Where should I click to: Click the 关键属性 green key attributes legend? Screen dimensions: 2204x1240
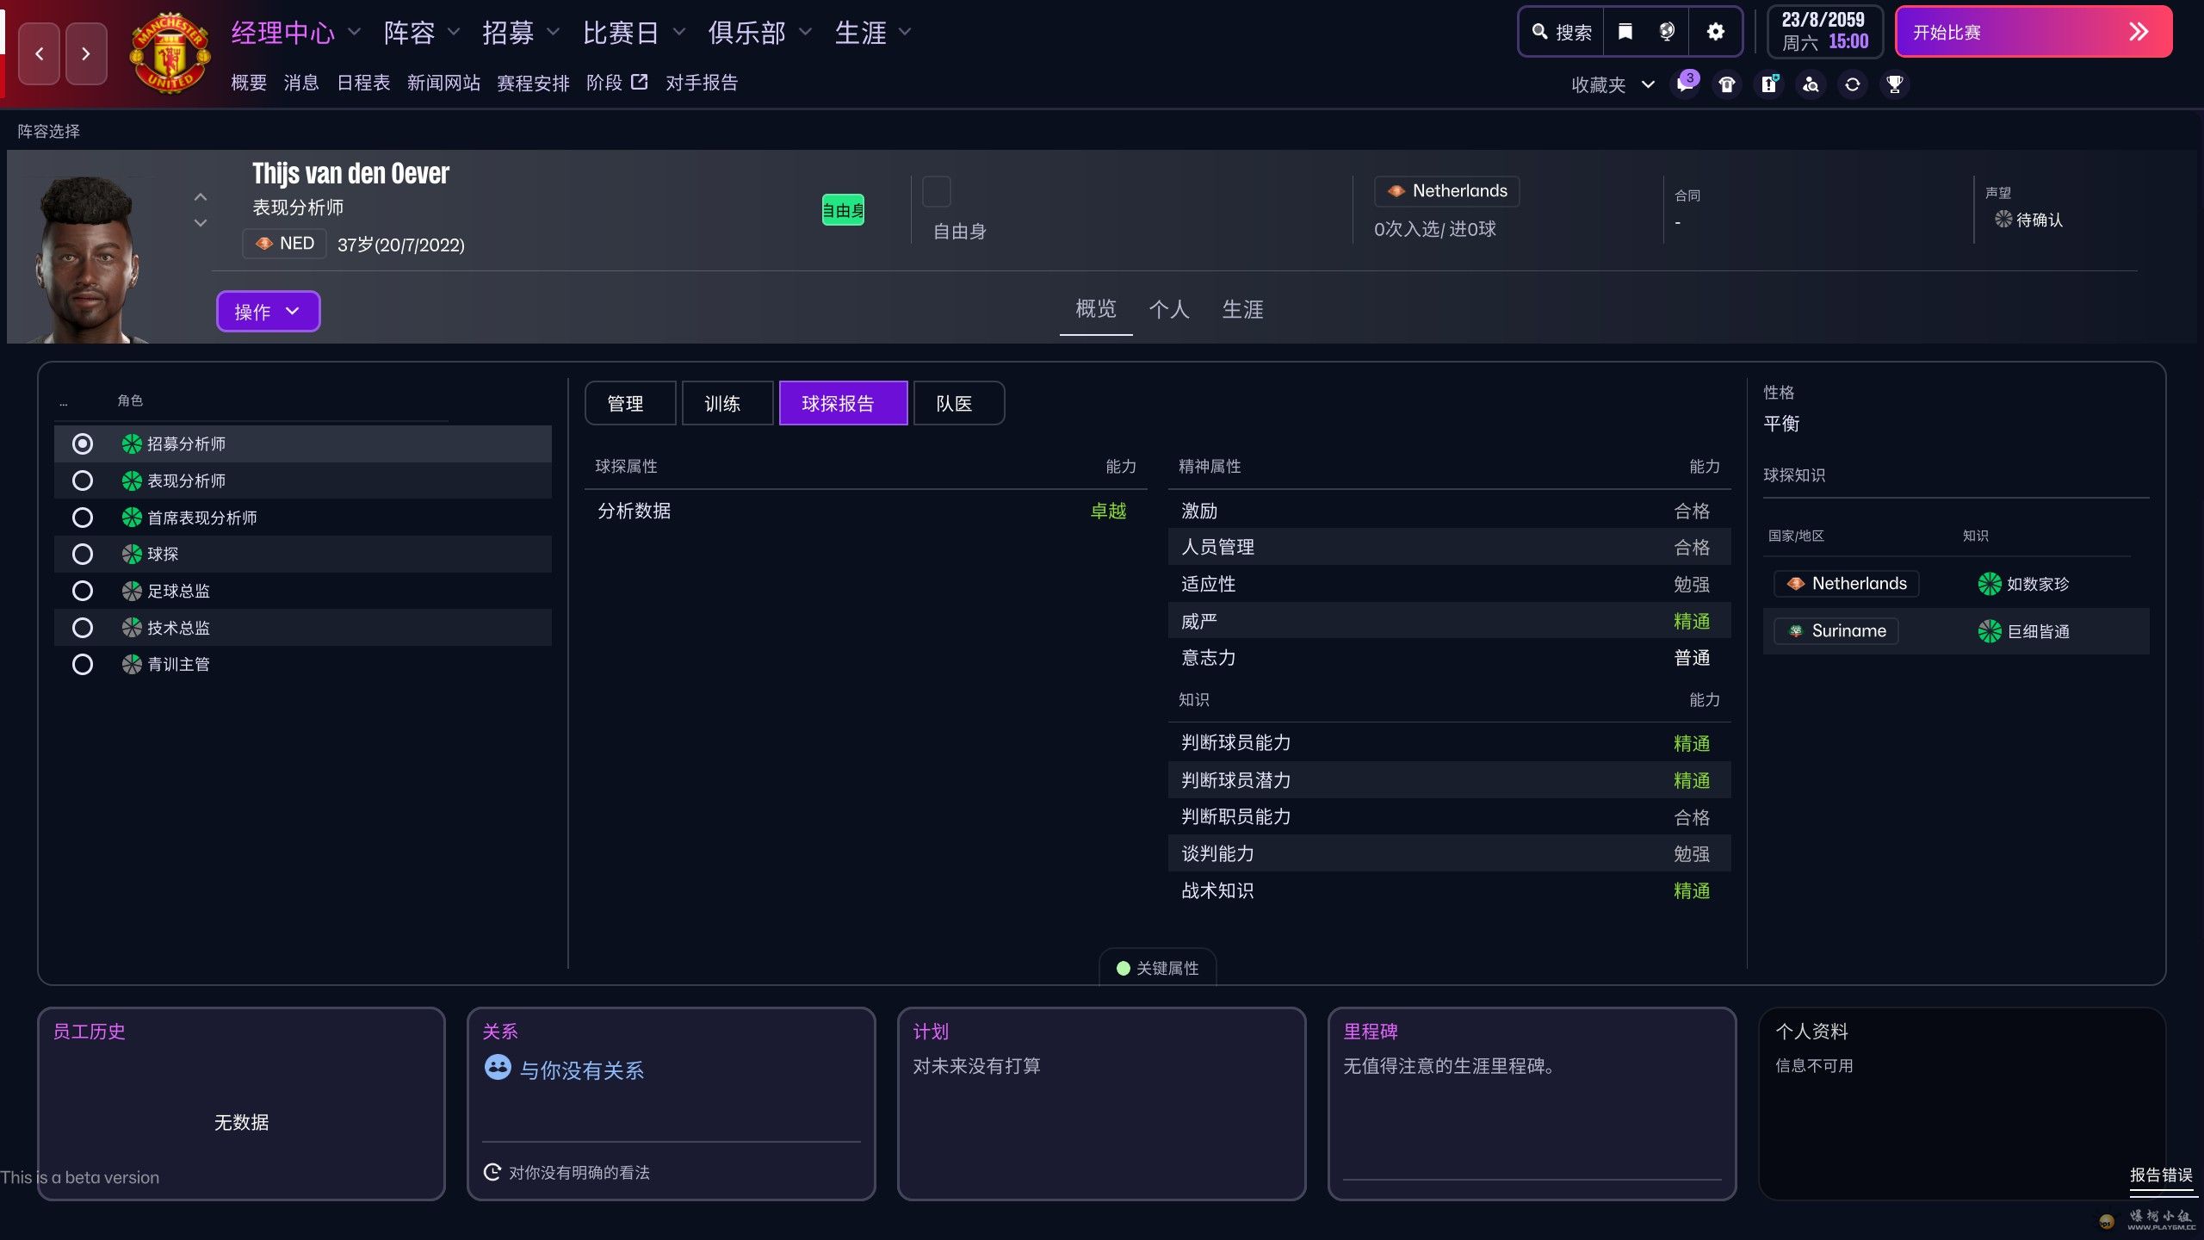tap(1157, 968)
